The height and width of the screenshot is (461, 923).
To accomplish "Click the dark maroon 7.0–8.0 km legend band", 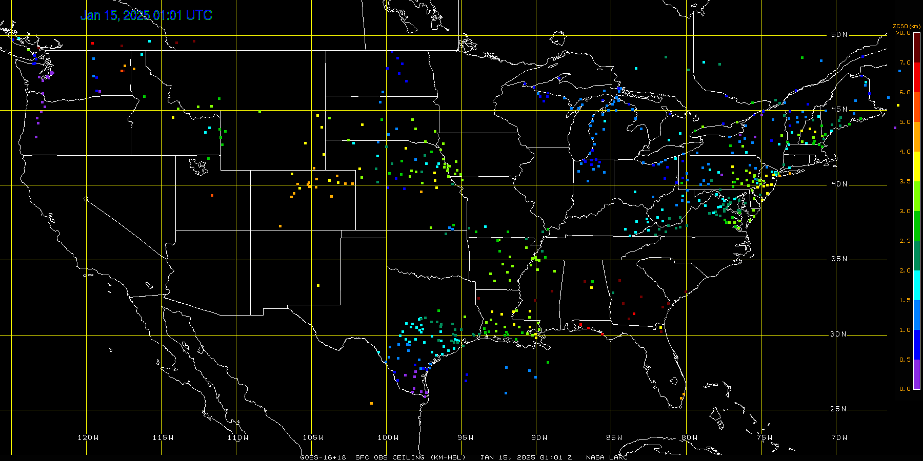I will pos(917,48).
